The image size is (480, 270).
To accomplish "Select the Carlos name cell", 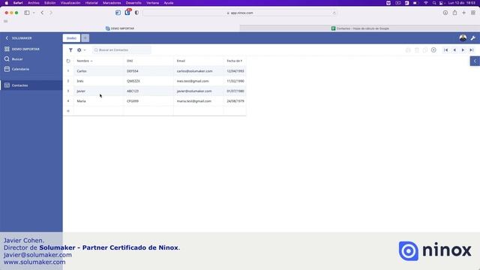I will click(x=98, y=71).
